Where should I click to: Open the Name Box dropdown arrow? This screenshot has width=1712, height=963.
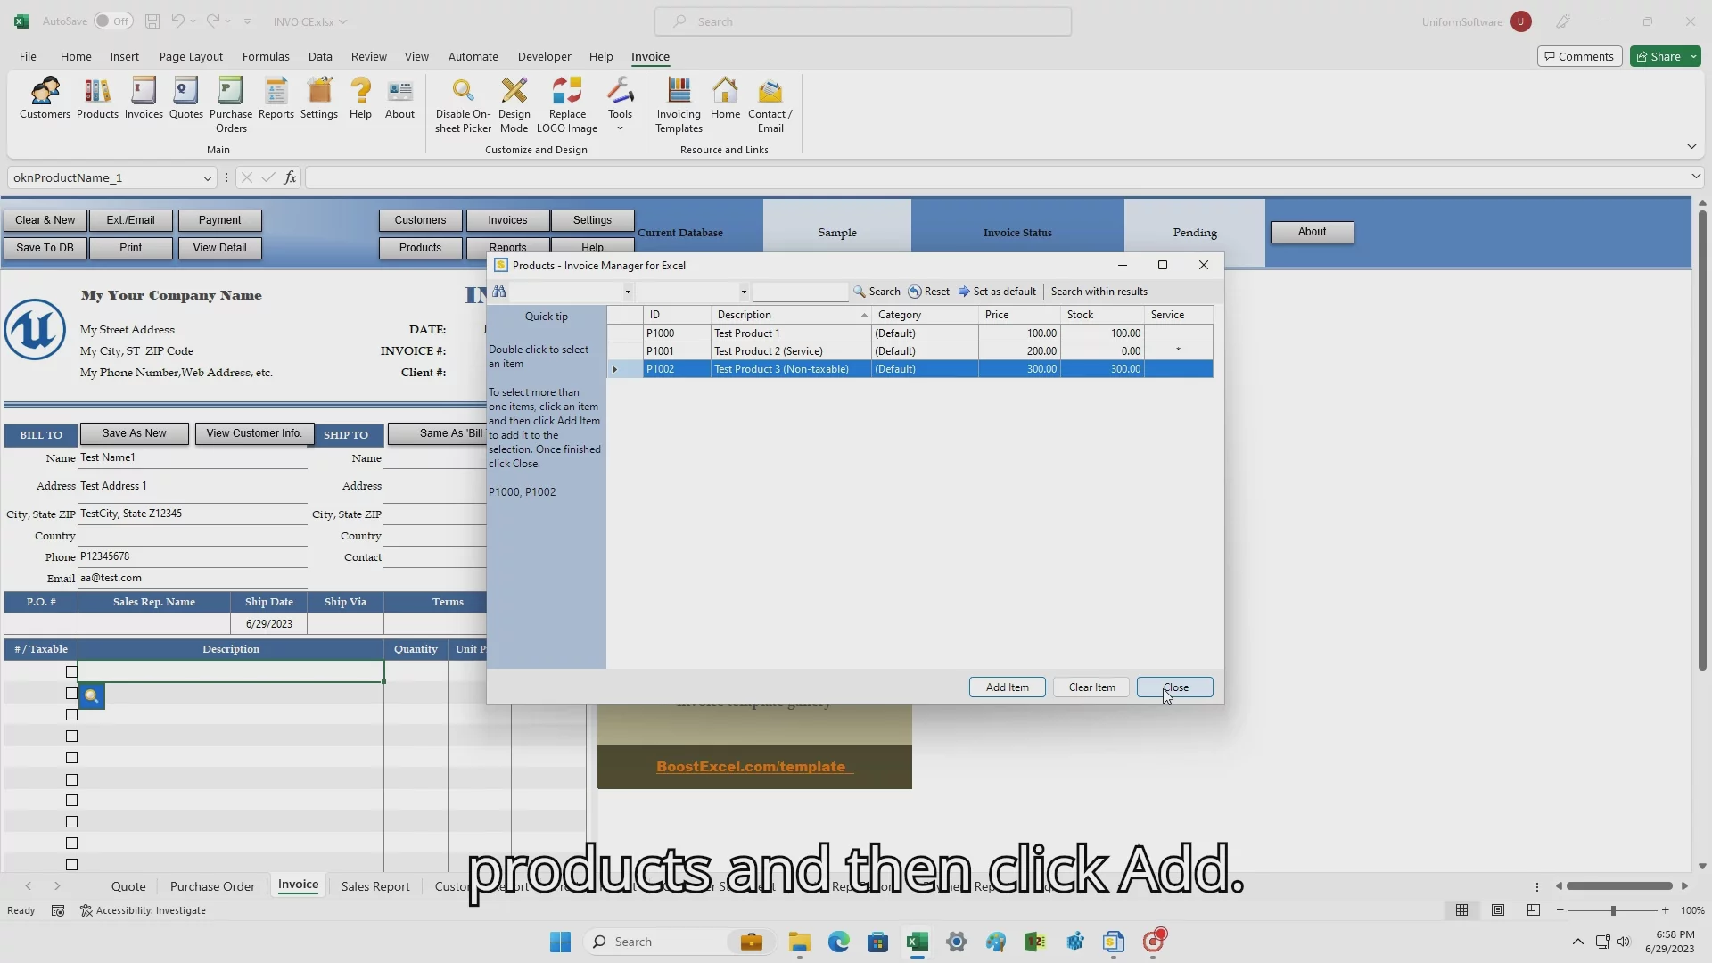pyautogui.click(x=207, y=177)
